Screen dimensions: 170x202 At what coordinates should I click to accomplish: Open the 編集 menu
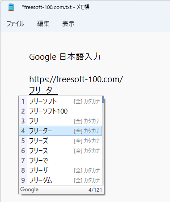43,24
